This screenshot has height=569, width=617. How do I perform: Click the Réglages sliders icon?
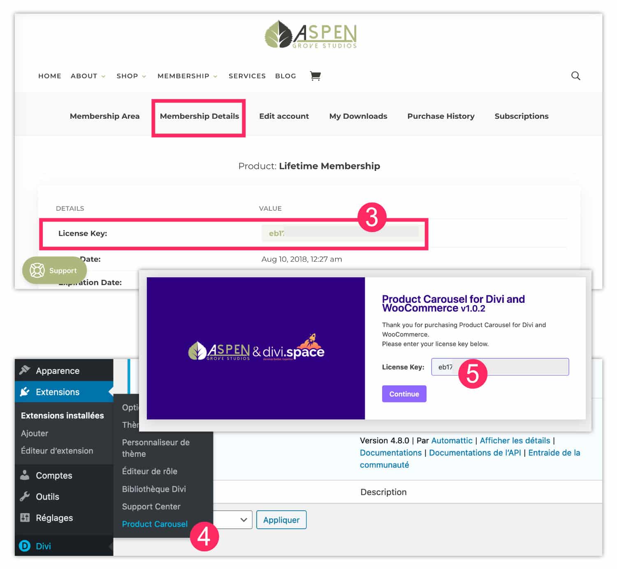[25, 518]
